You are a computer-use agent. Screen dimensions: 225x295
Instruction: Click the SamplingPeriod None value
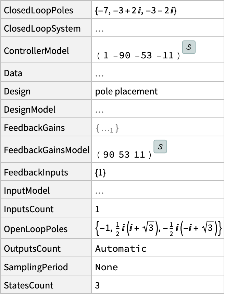(x=107, y=267)
